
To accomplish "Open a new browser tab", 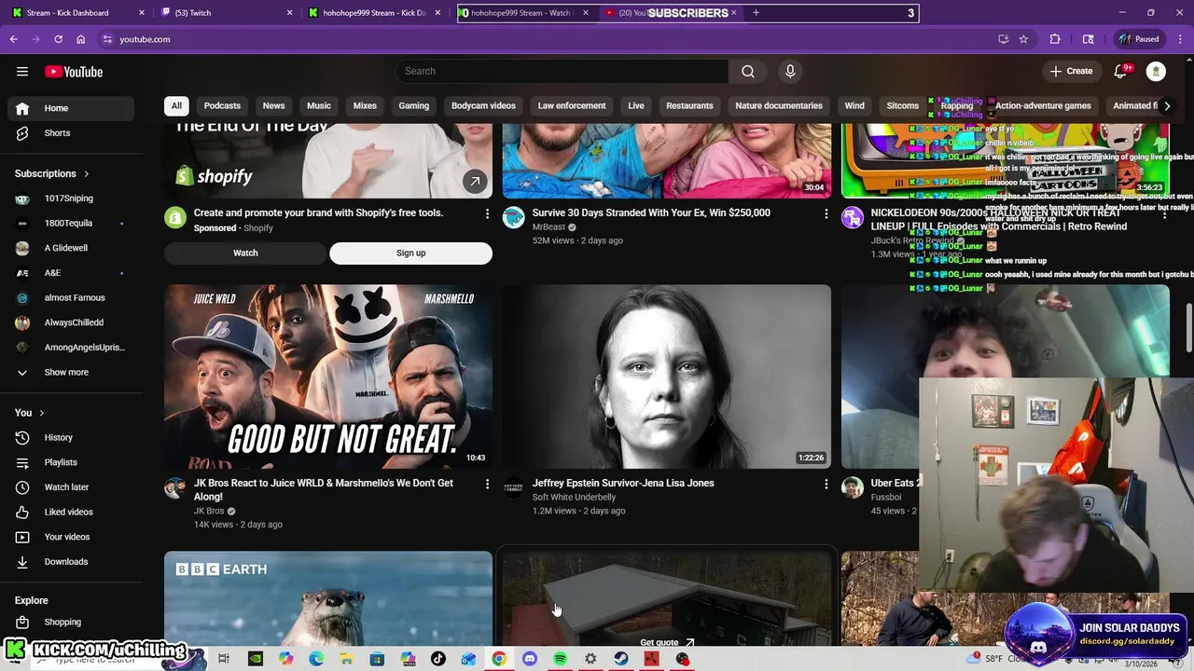I will (x=756, y=13).
